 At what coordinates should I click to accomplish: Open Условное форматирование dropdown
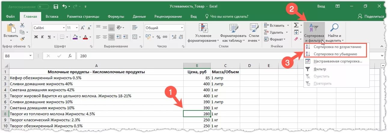(203, 33)
